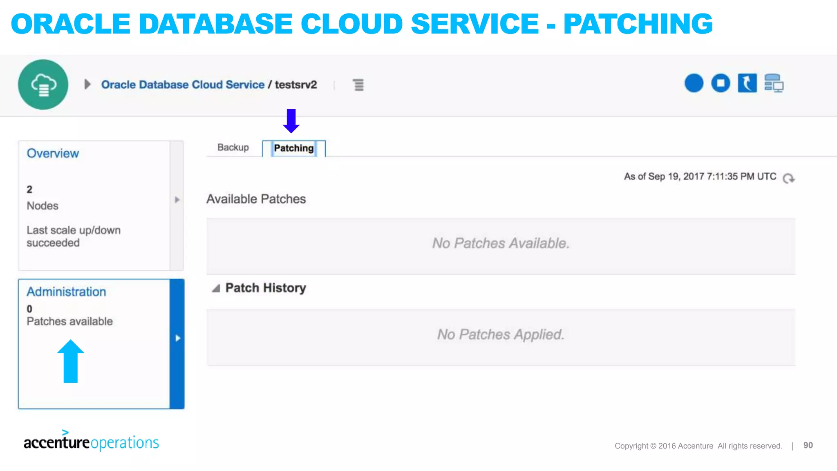Click the testsrv2 service name

(x=296, y=85)
